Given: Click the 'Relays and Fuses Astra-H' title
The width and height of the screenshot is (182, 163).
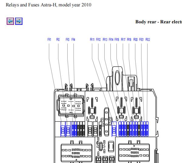Looking at the screenshot, I should [x=49, y=5].
